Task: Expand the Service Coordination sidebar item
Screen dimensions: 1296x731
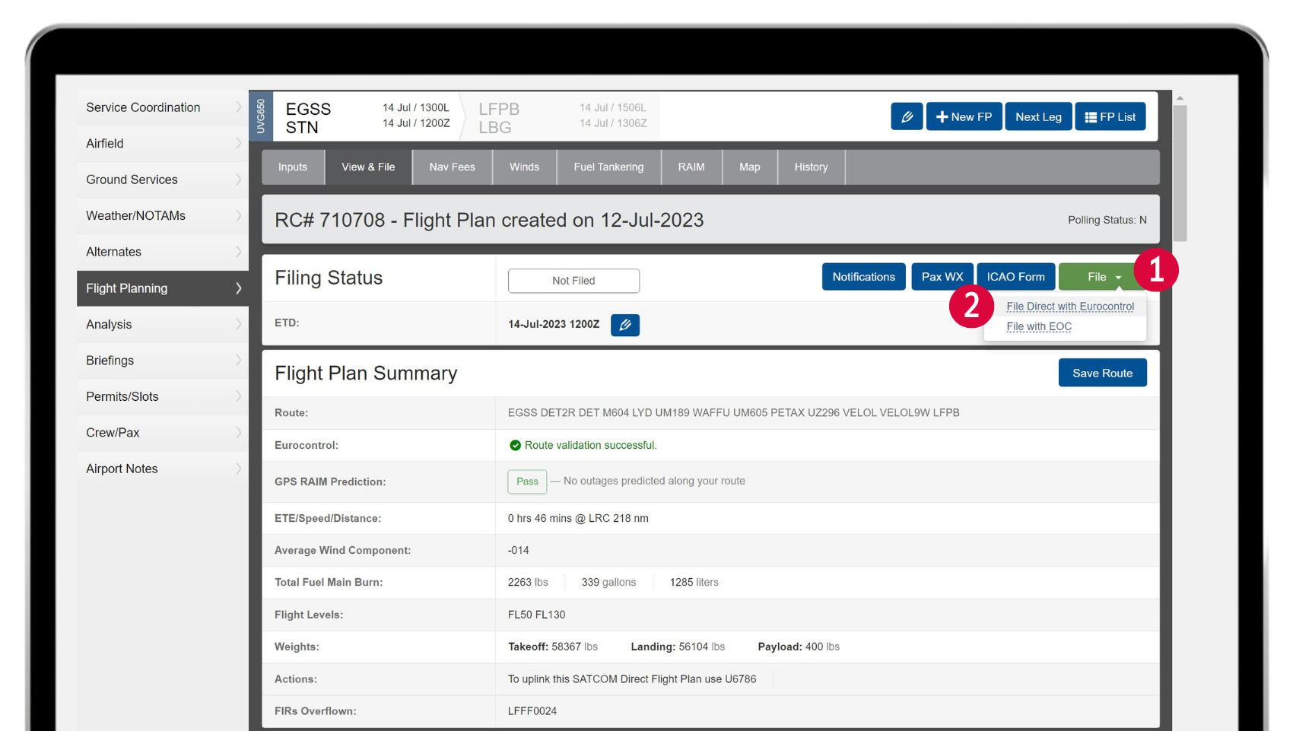Action: point(162,108)
